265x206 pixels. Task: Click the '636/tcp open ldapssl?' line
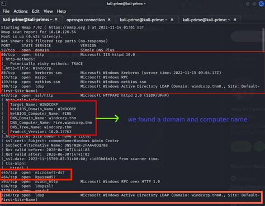27,186
